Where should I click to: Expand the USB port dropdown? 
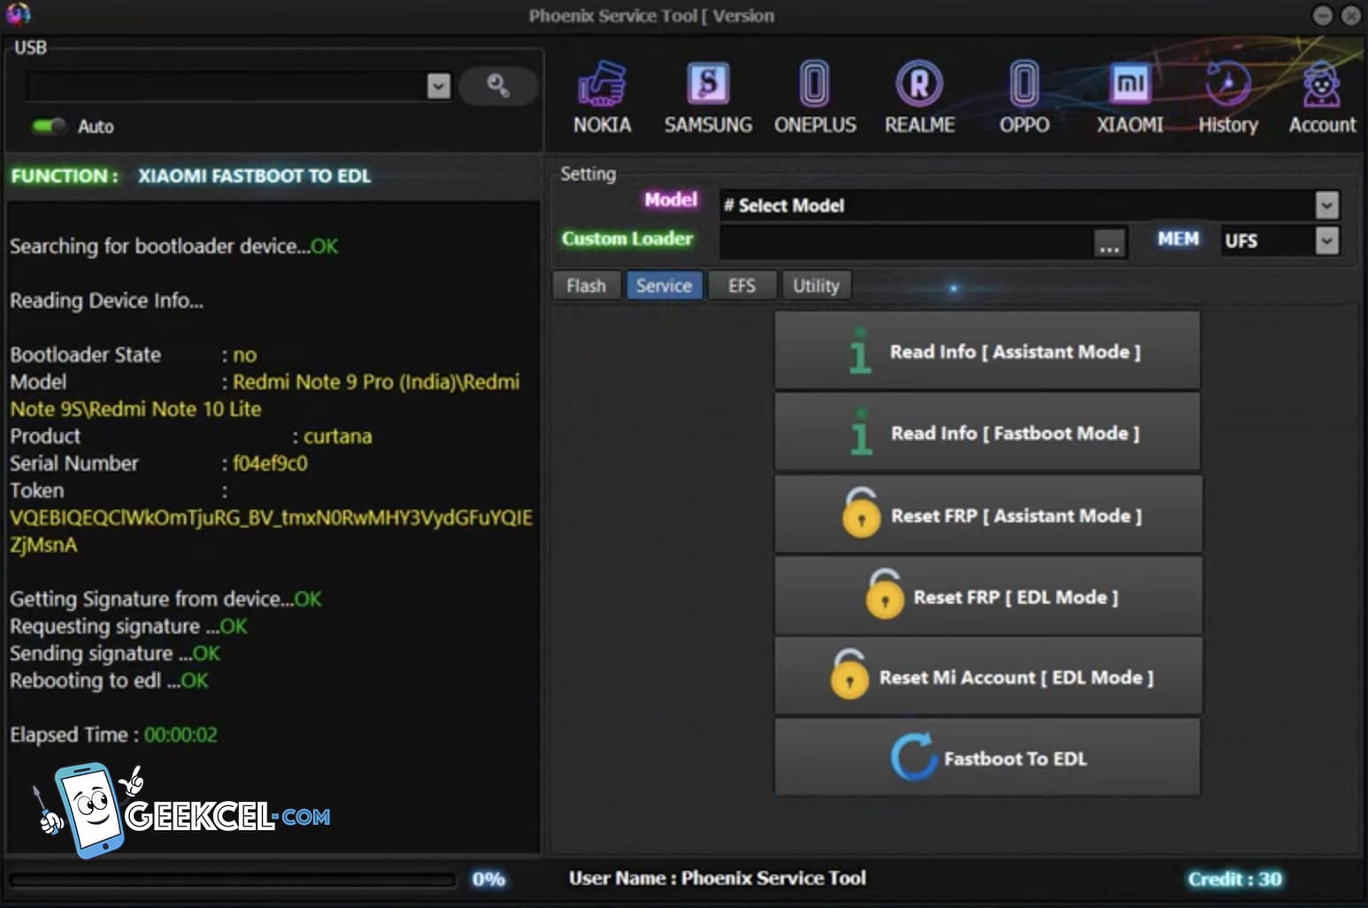click(438, 86)
